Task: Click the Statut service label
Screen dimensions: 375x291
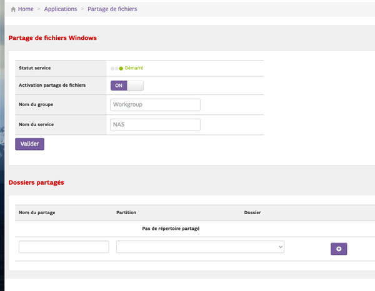Action: tap(35, 67)
